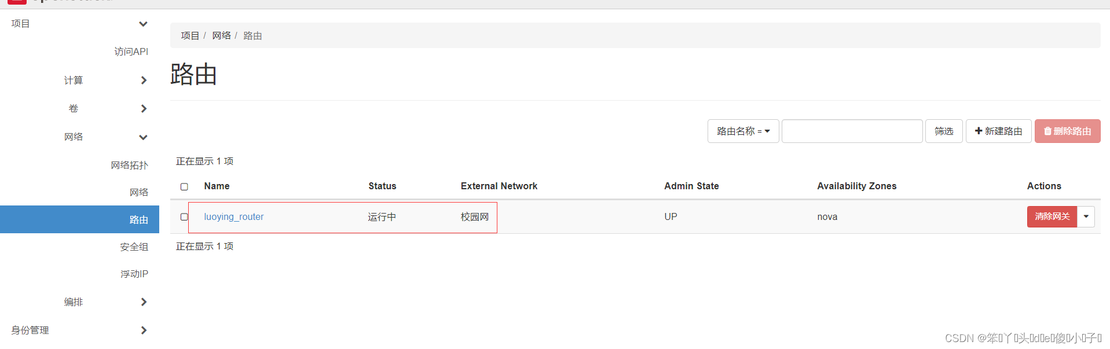Click the 筛选 button
This screenshot has height=349, width=1110.
click(x=943, y=131)
